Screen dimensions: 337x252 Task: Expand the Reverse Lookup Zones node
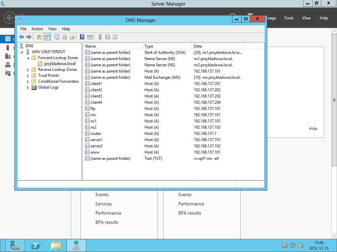pyautogui.click(x=28, y=70)
